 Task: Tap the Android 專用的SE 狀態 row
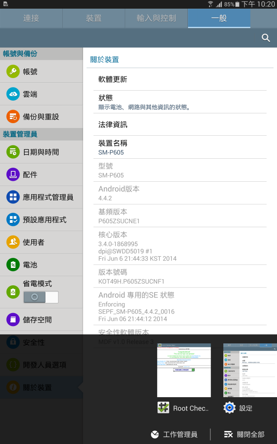pos(180,307)
